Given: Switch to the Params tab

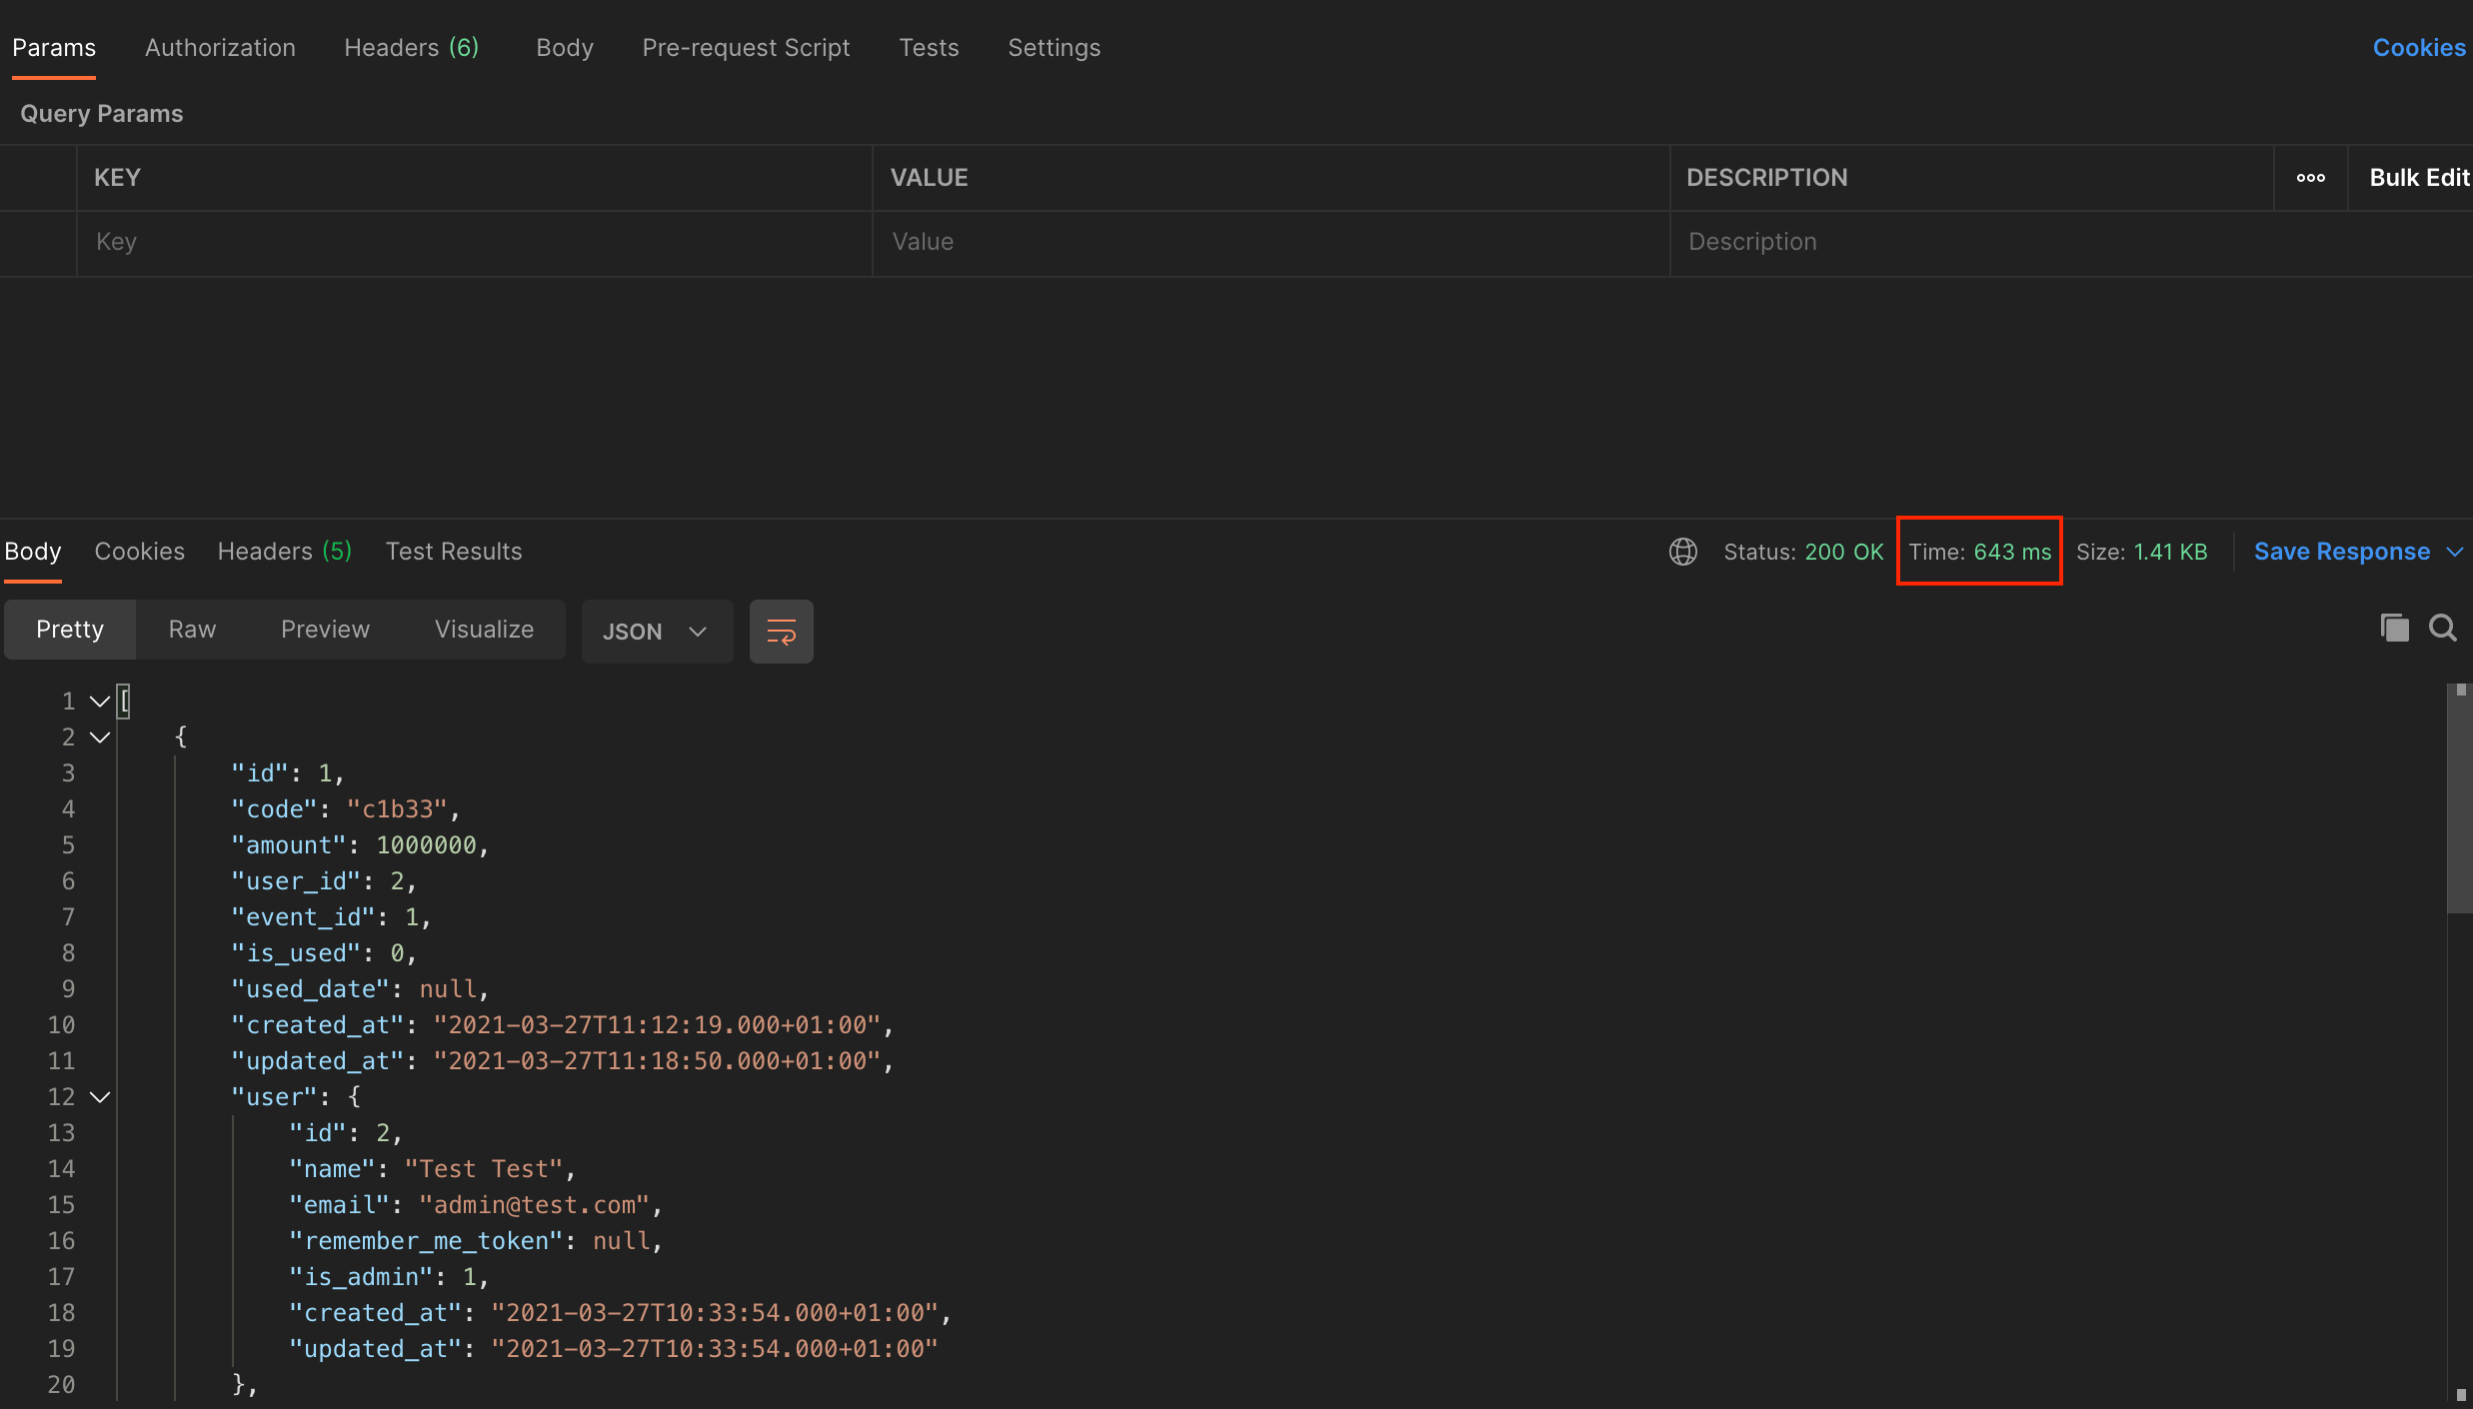Looking at the screenshot, I should click(x=54, y=48).
